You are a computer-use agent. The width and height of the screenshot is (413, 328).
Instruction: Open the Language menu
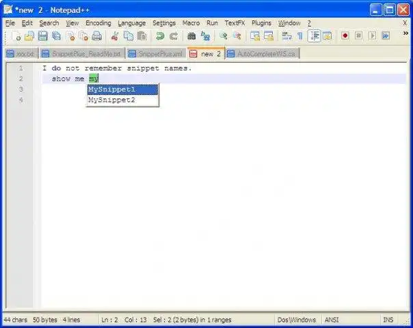point(132,23)
